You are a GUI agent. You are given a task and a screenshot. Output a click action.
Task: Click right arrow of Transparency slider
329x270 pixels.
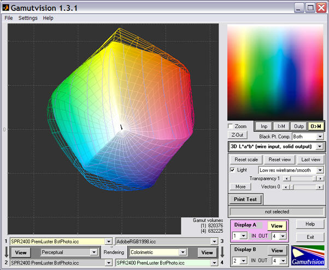320,179
